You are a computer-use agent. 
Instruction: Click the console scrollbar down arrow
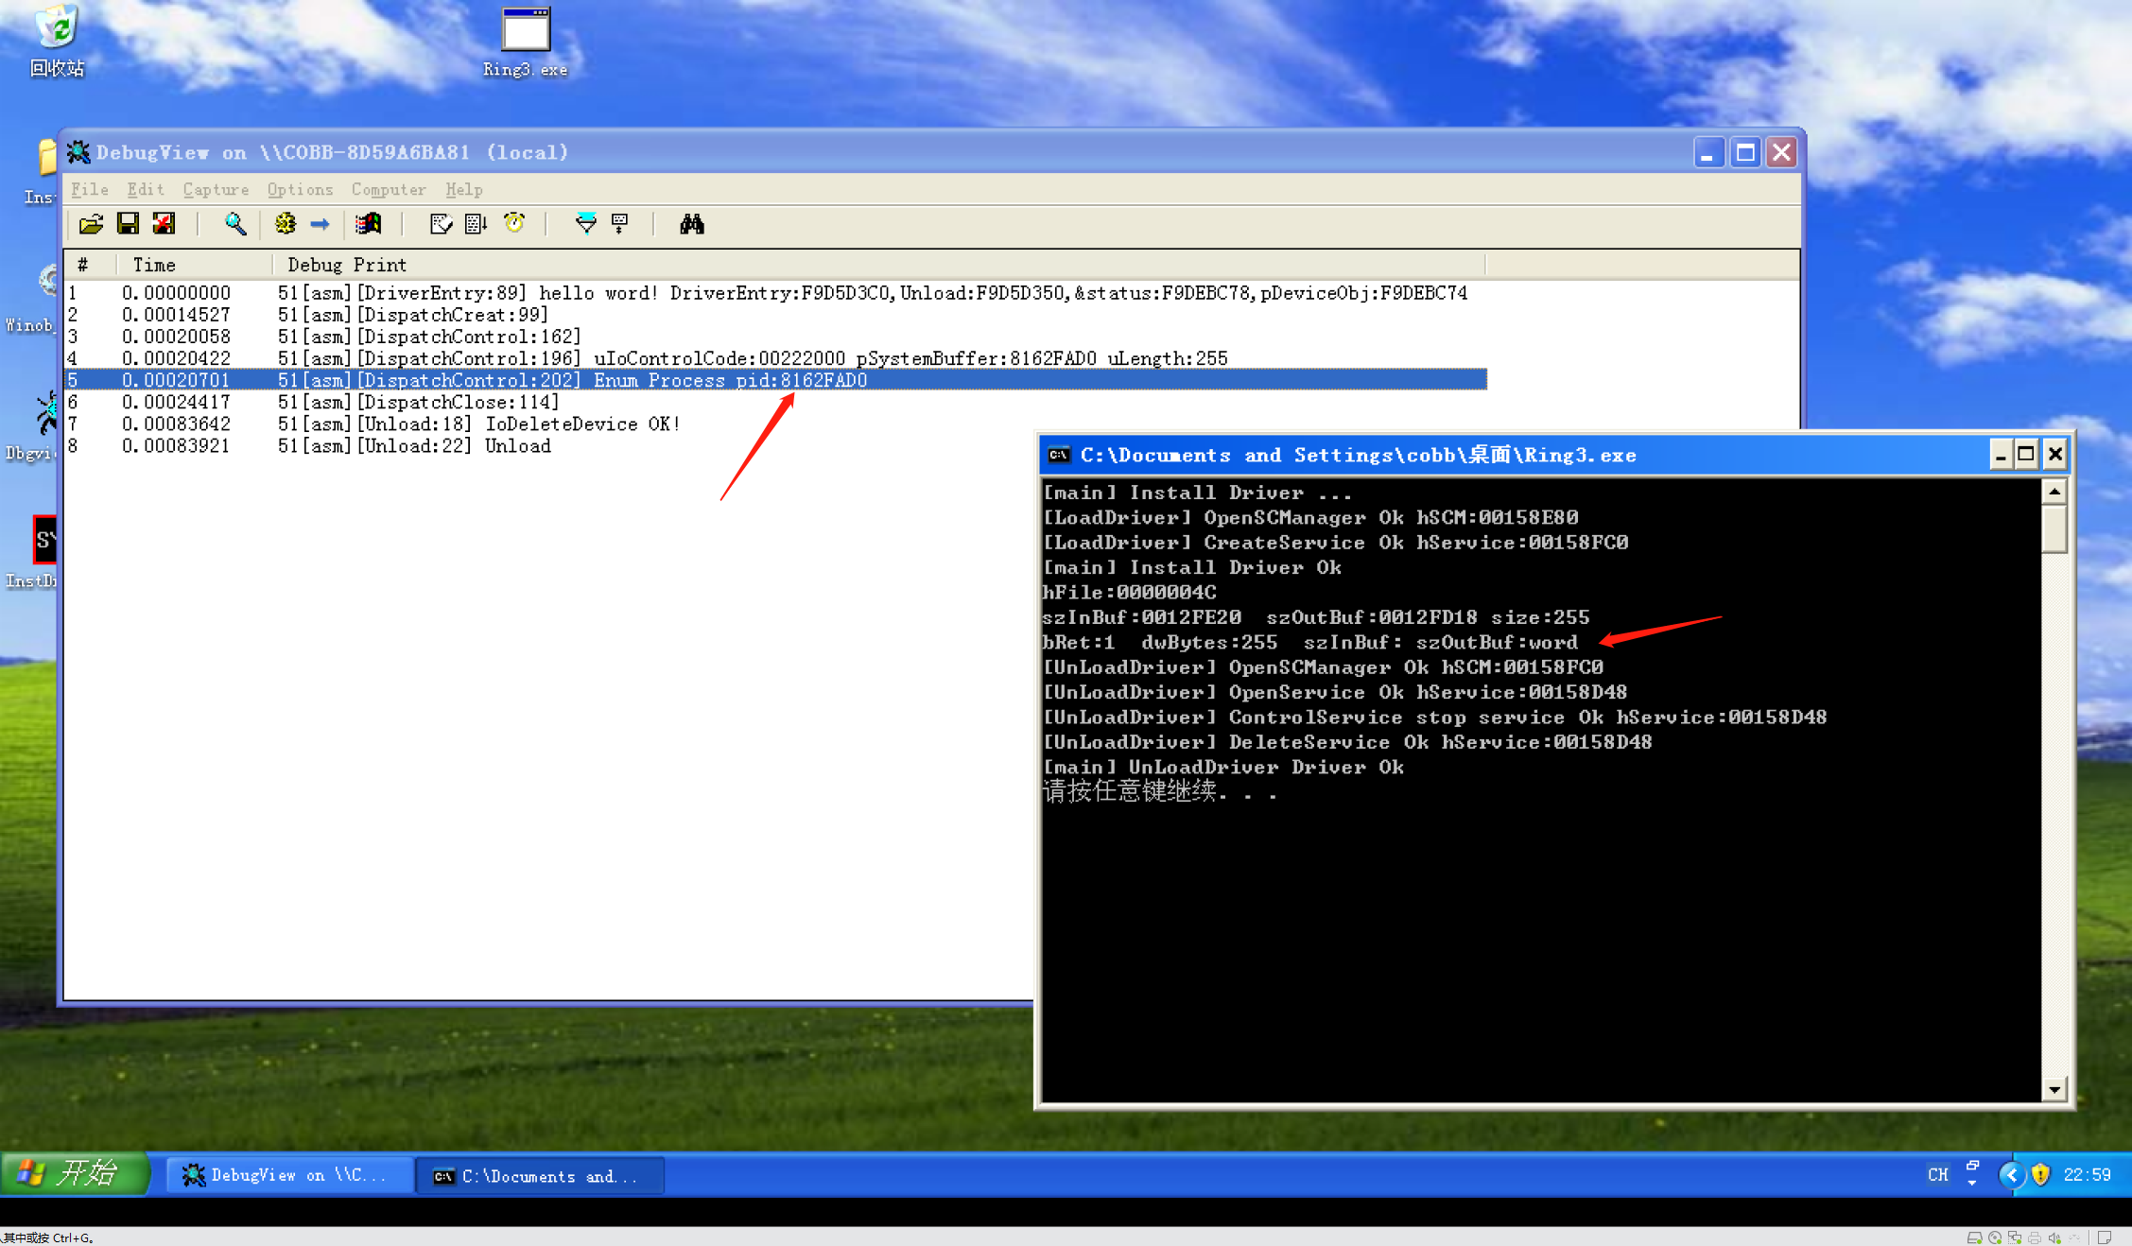point(2054,1090)
